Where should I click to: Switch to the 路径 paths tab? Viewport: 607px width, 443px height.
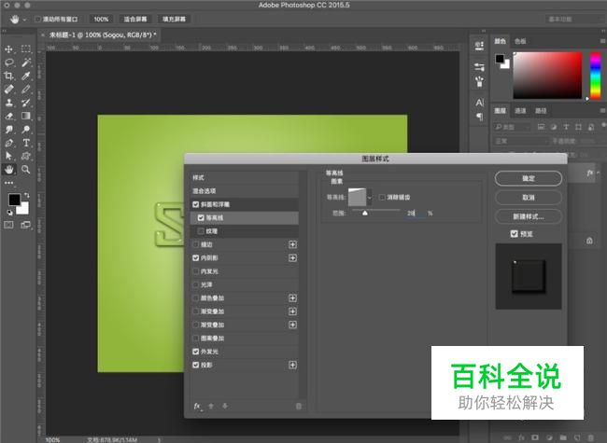[x=541, y=111]
